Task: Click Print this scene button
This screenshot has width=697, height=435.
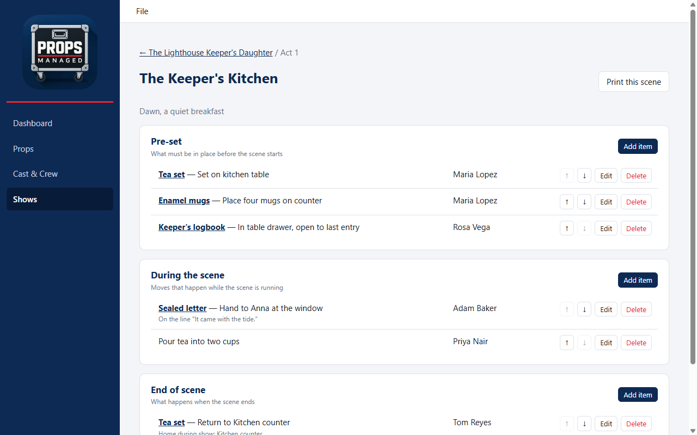Action: click(634, 82)
